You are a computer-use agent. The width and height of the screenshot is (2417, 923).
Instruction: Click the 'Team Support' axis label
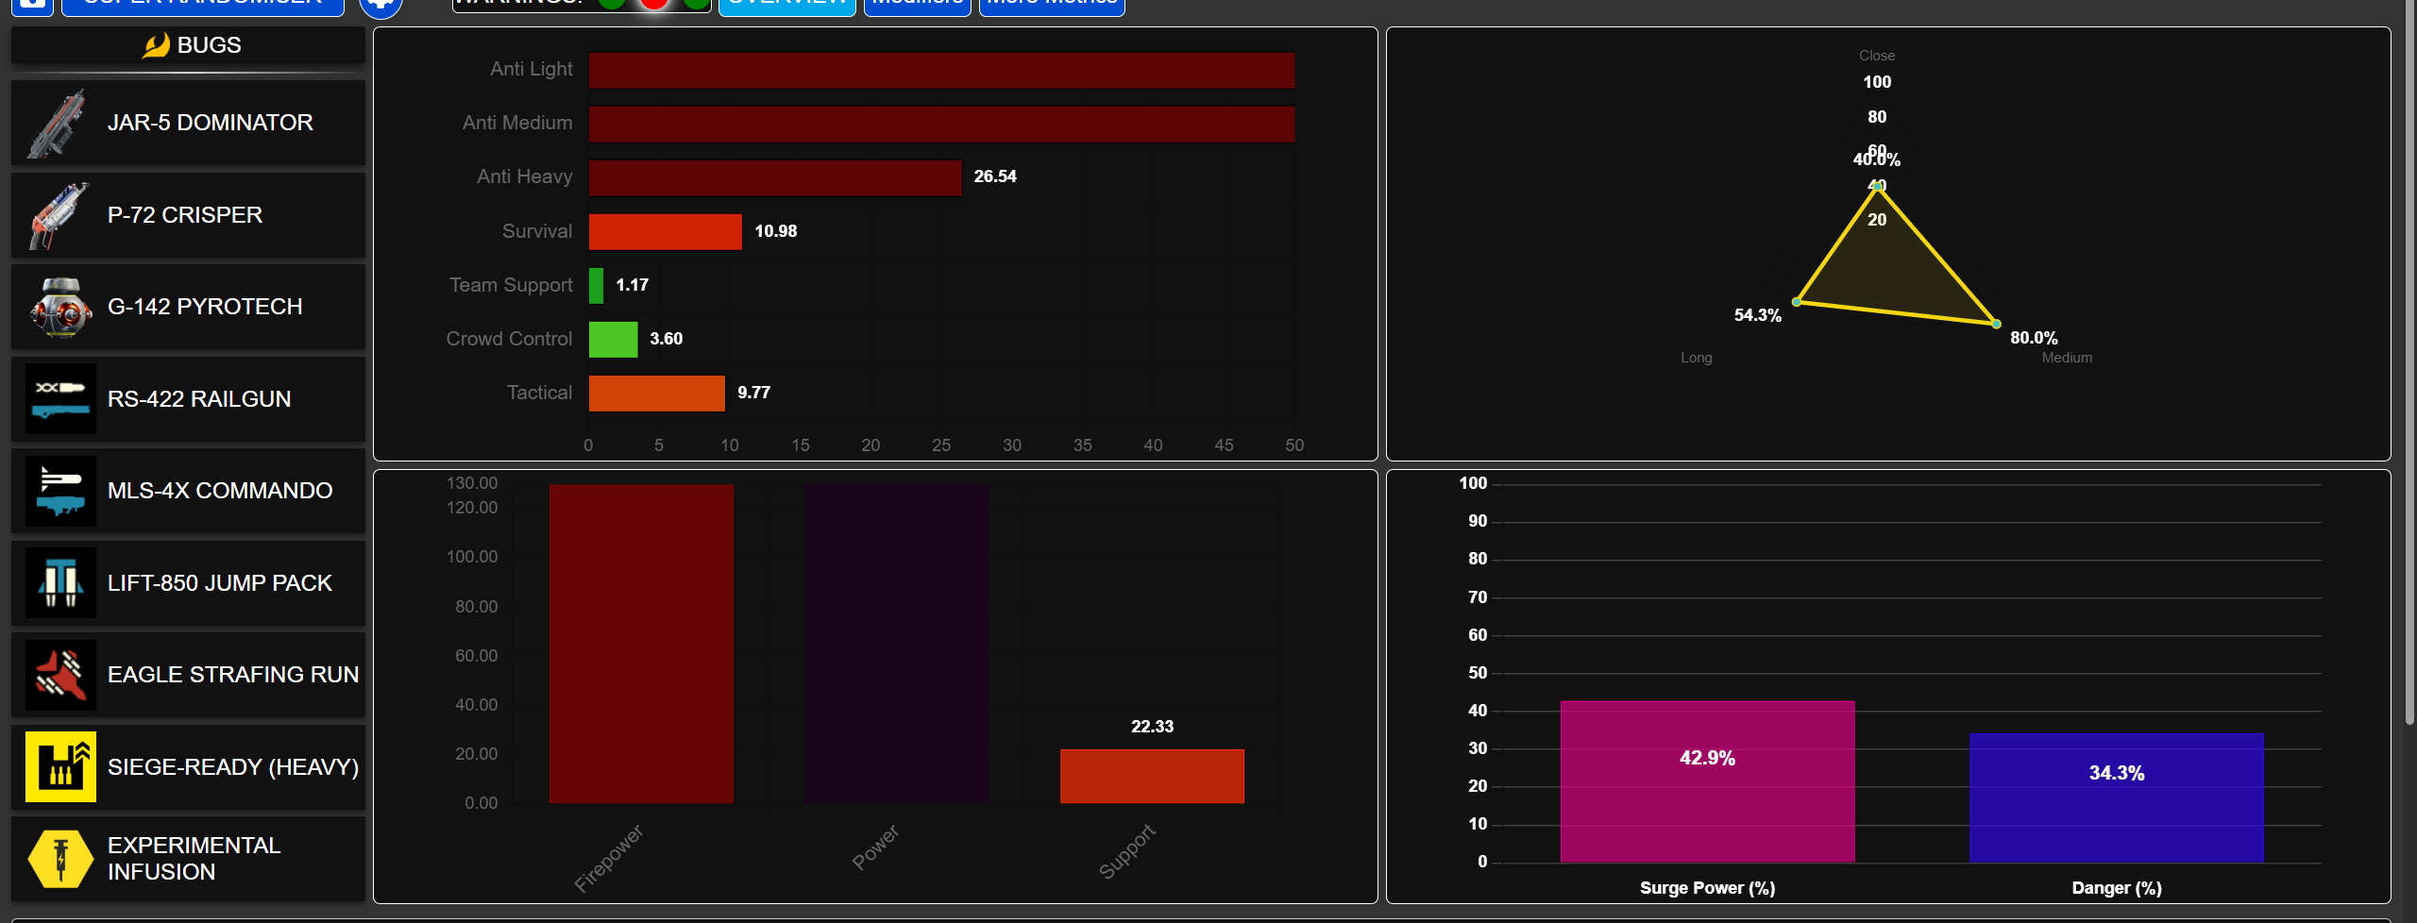click(511, 285)
